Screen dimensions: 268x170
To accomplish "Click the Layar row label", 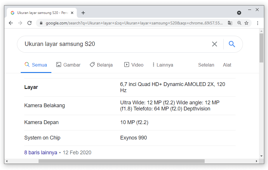I will 31,87.
